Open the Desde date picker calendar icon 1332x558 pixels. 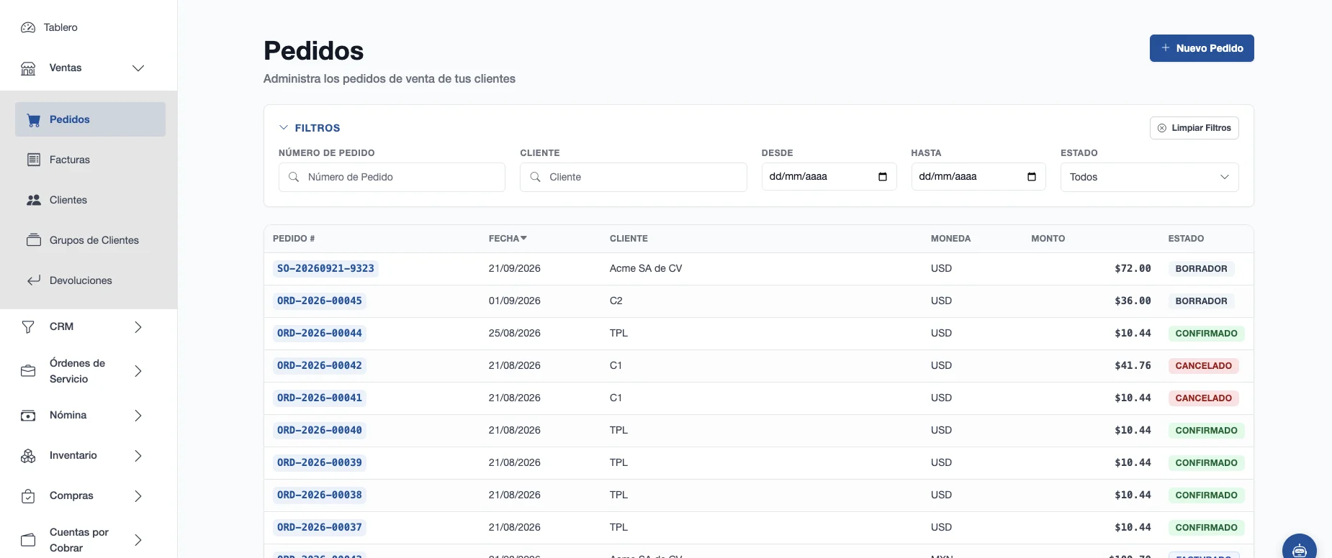pos(883,177)
